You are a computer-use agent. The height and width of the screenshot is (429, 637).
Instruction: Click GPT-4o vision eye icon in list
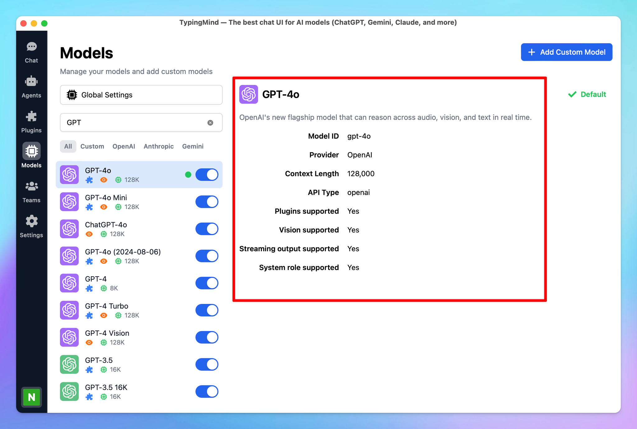pyautogui.click(x=104, y=180)
